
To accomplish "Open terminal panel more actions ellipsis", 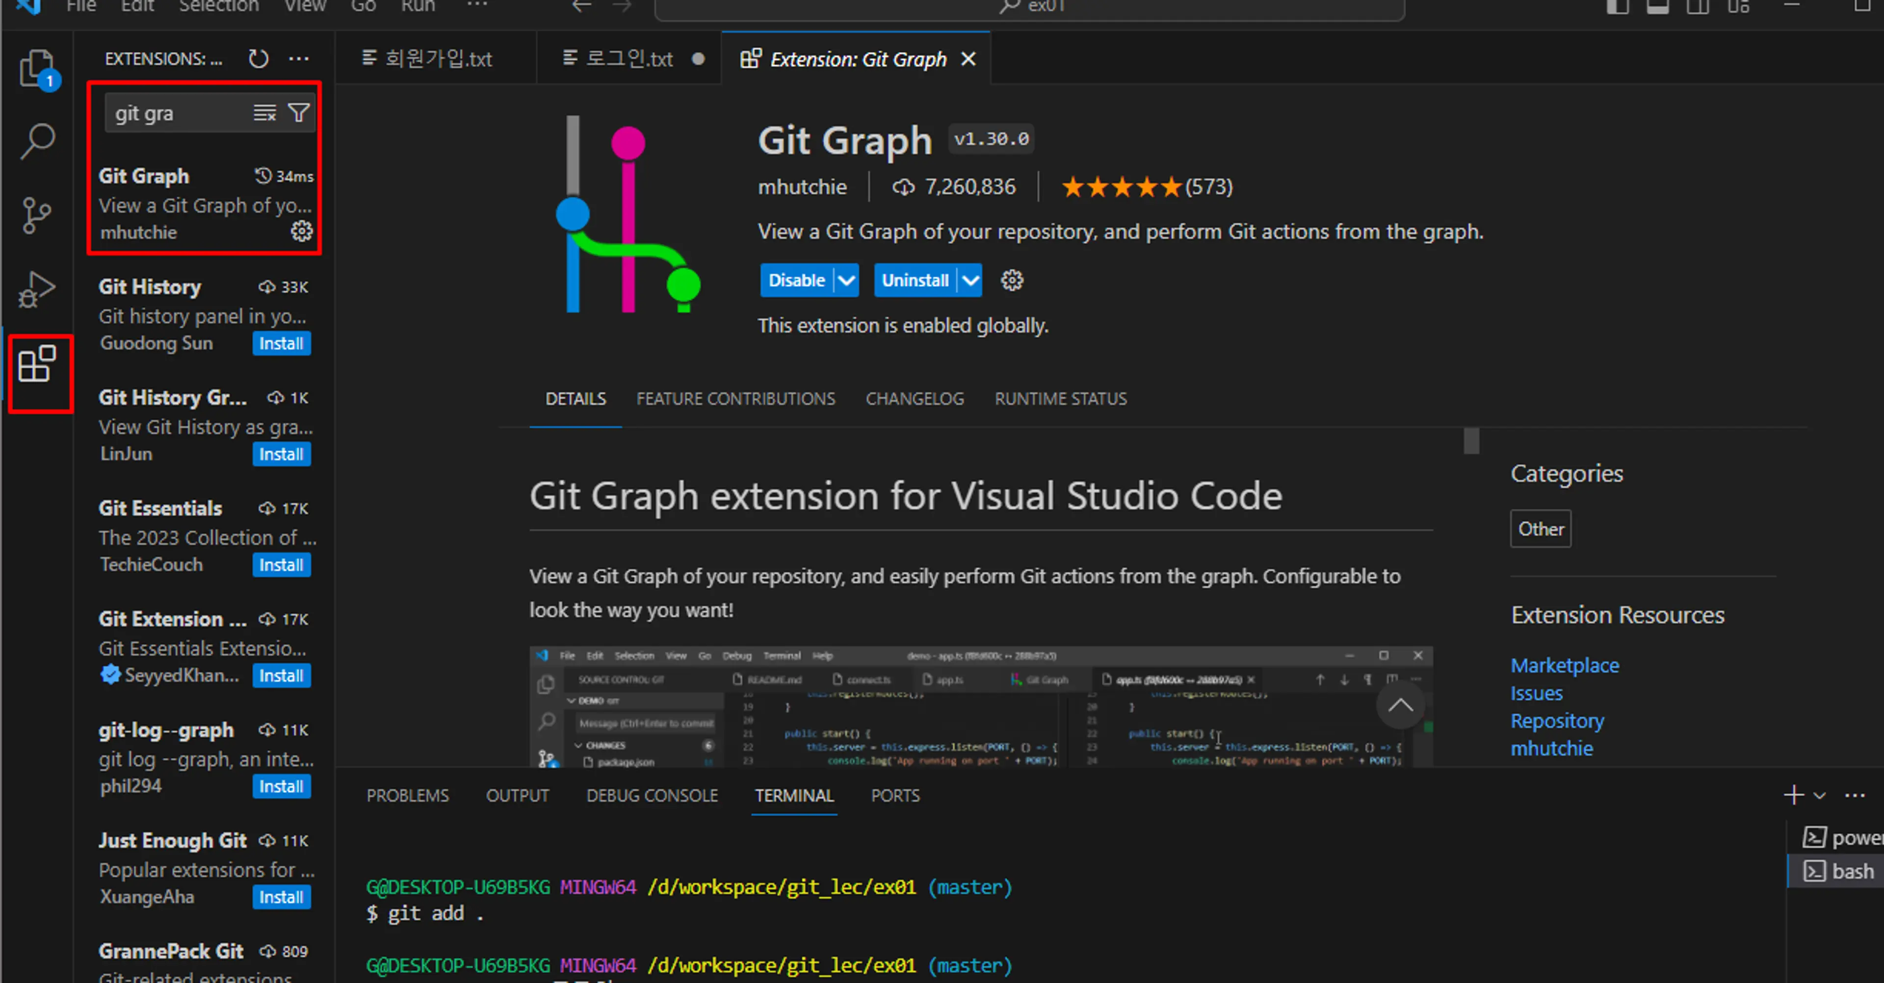I will [1855, 795].
